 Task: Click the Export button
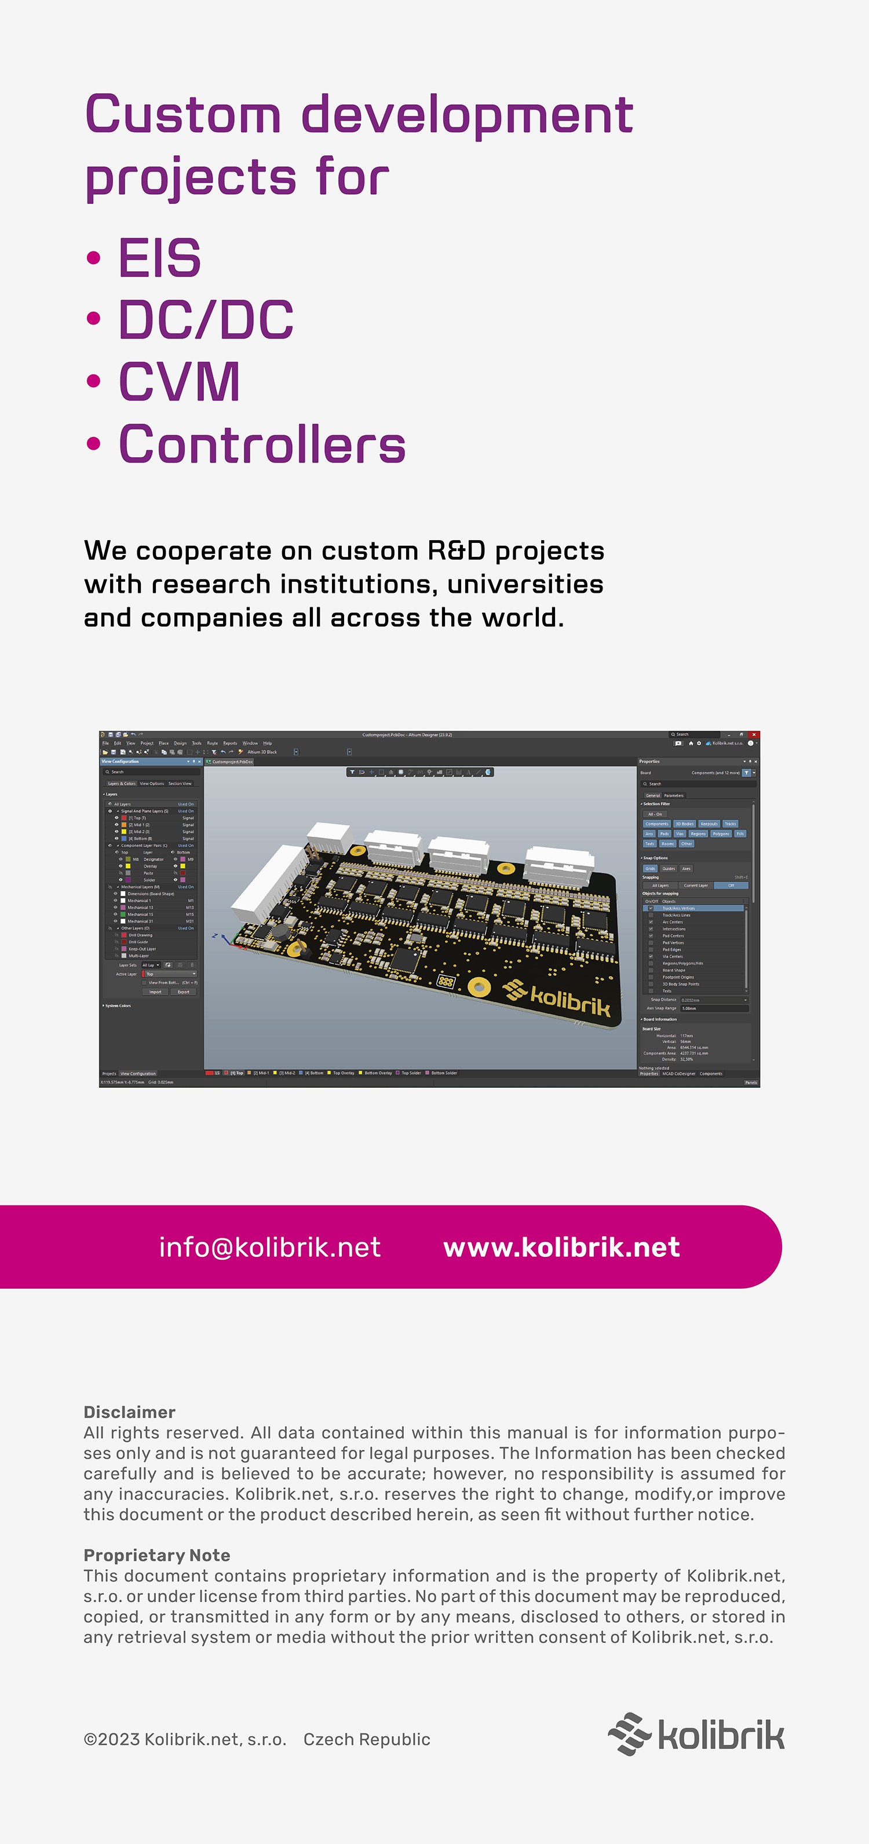point(184,992)
